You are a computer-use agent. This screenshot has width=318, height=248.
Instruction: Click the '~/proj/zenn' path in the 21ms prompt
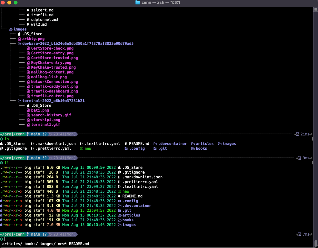click(12, 134)
